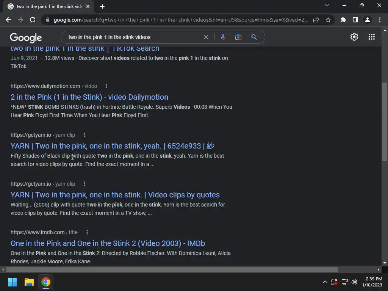Show hidden system tray icons
The height and width of the screenshot is (291, 388).
325,282
